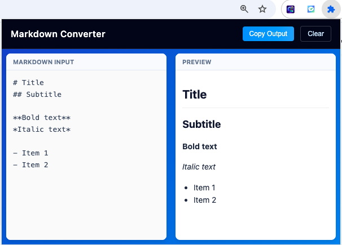The image size is (342, 245).
Task: Clear the markdown input
Action: click(315, 34)
